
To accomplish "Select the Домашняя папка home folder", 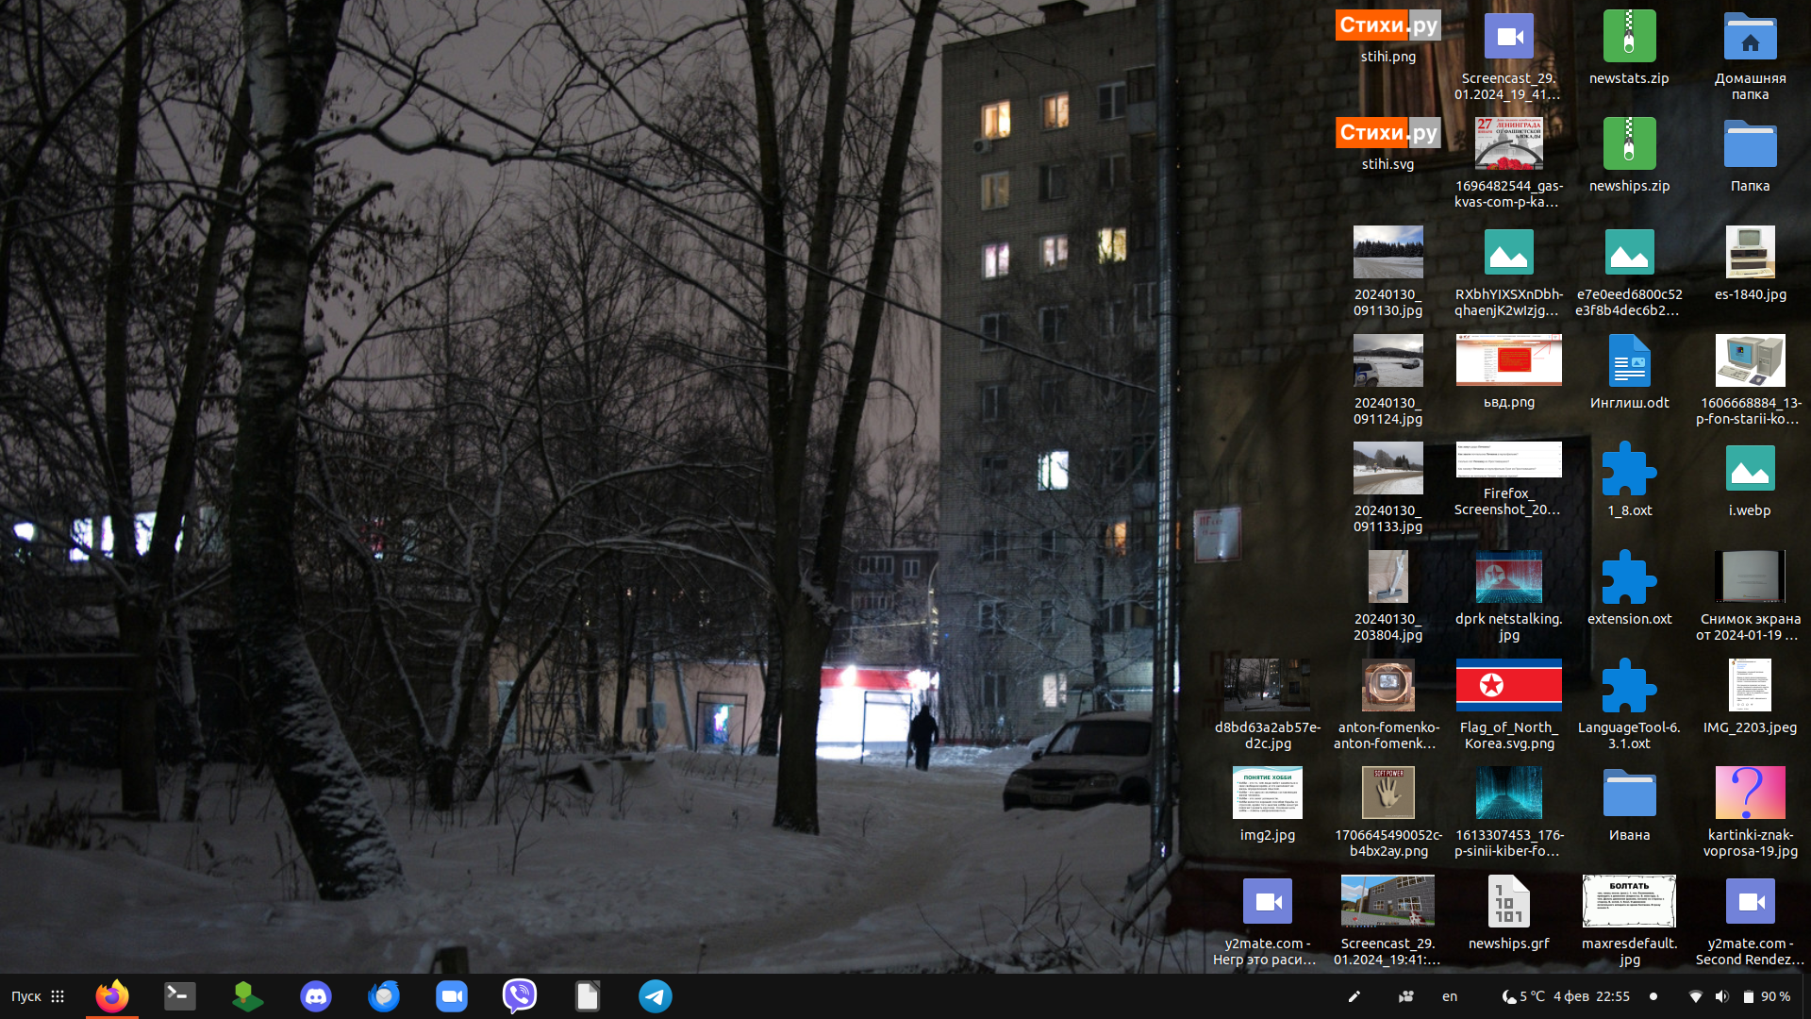I will point(1750,38).
